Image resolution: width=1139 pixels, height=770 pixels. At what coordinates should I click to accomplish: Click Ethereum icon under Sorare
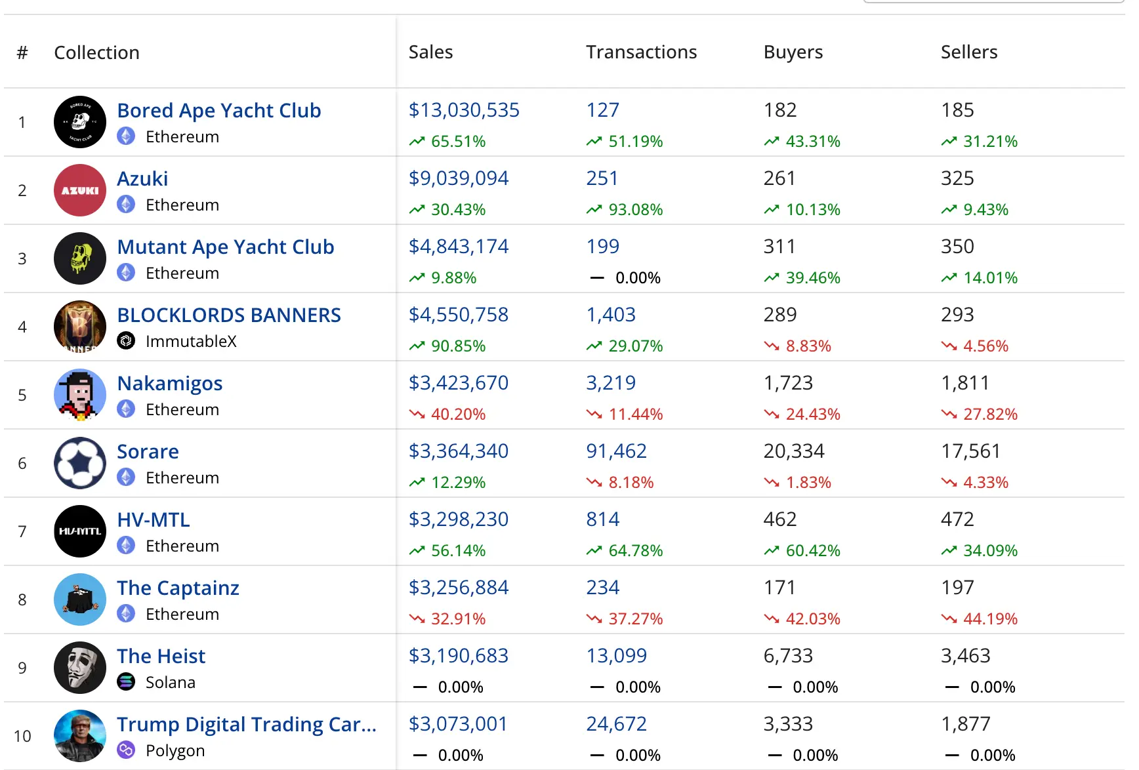(126, 477)
